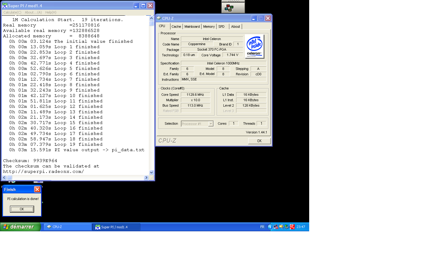Switch to the About tab in CPU-Z
Screen dimensions: 439x253
click(236, 27)
